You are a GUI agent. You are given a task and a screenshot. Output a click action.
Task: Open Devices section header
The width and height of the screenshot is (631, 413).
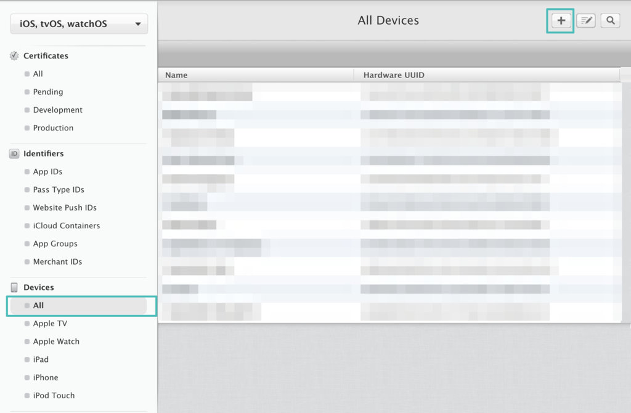(39, 287)
